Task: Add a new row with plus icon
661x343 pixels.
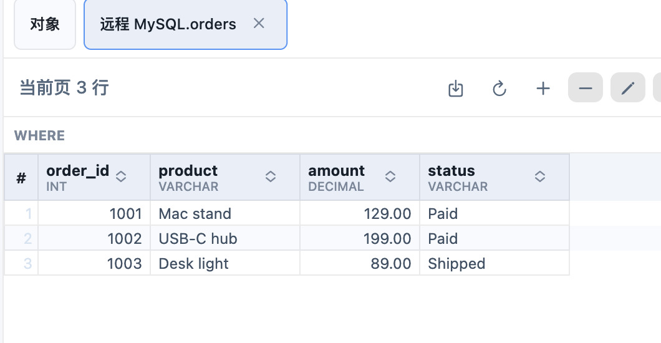Action: [x=543, y=88]
